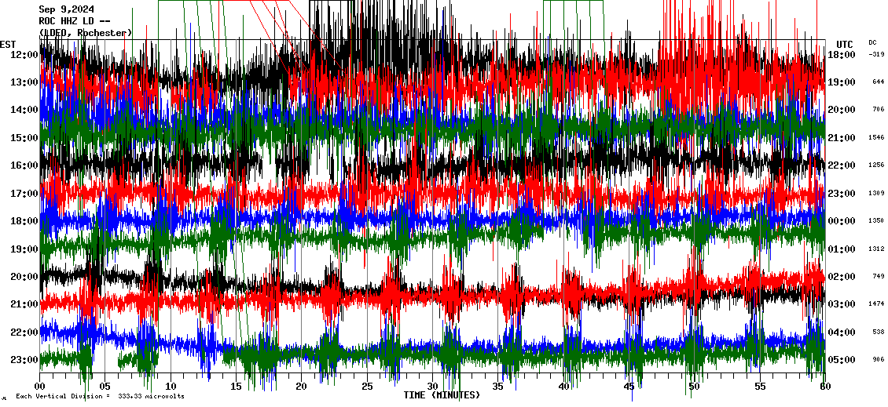Click the 00:00 UTC row label
The height and width of the screenshot is (407, 888).
(x=842, y=221)
